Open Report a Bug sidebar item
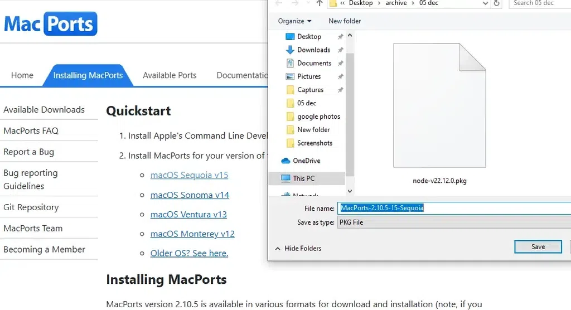Viewport: 571px width, 310px height. click(x=29, y=152)
